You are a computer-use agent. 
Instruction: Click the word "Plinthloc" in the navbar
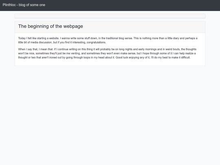click(9, 5)
